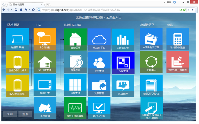Expand the dropdown arrow at address bar's right end
Screen dimensions: 199x124
(189, 10)
